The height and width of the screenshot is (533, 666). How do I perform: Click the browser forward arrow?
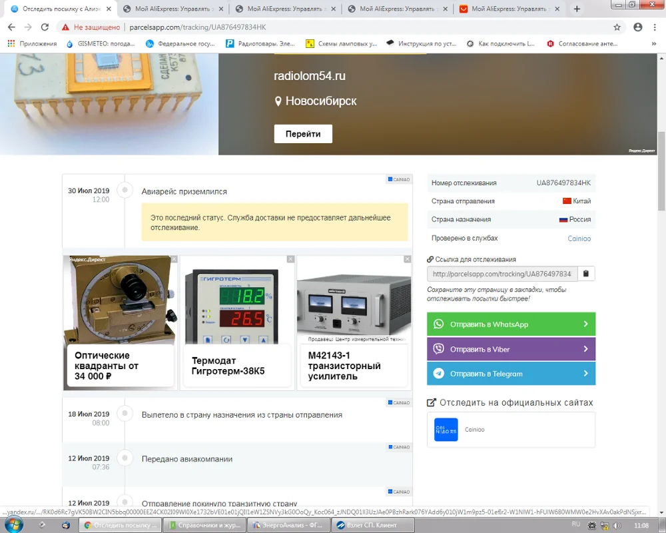tap(28, 27)
